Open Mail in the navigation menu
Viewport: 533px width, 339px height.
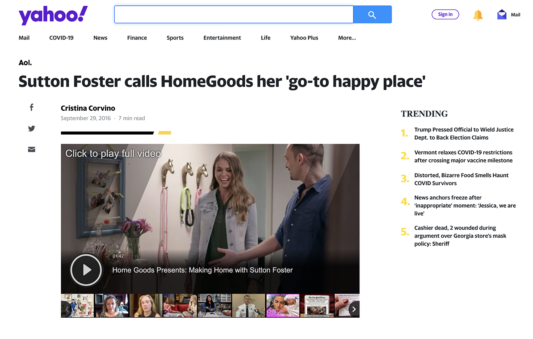click(24, 38)
